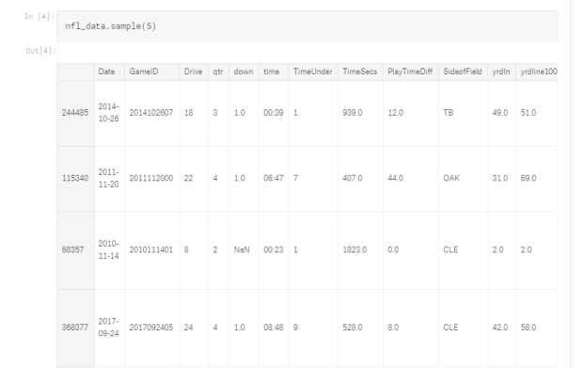Image resolution: width=583 pixels, height=368 pixels.
Task: Click TimeSecs value 1823.0
Action: tap(355, 249)
